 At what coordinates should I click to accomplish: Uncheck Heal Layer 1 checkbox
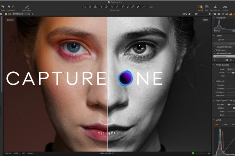click(215, 50)
